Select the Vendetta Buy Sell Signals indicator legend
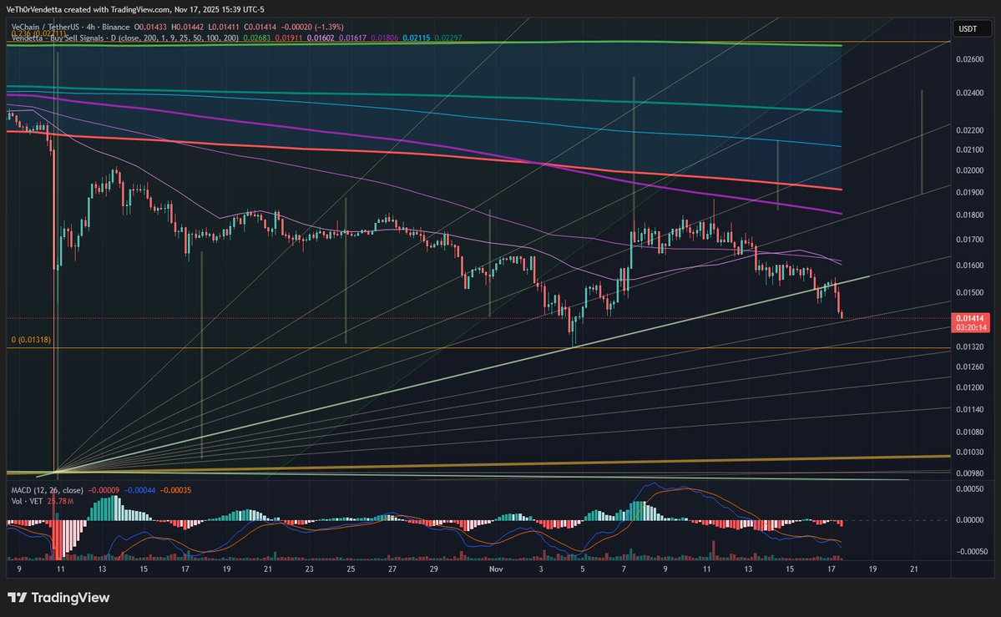This screenshot has height=617, width=1001. coord(125,38)
